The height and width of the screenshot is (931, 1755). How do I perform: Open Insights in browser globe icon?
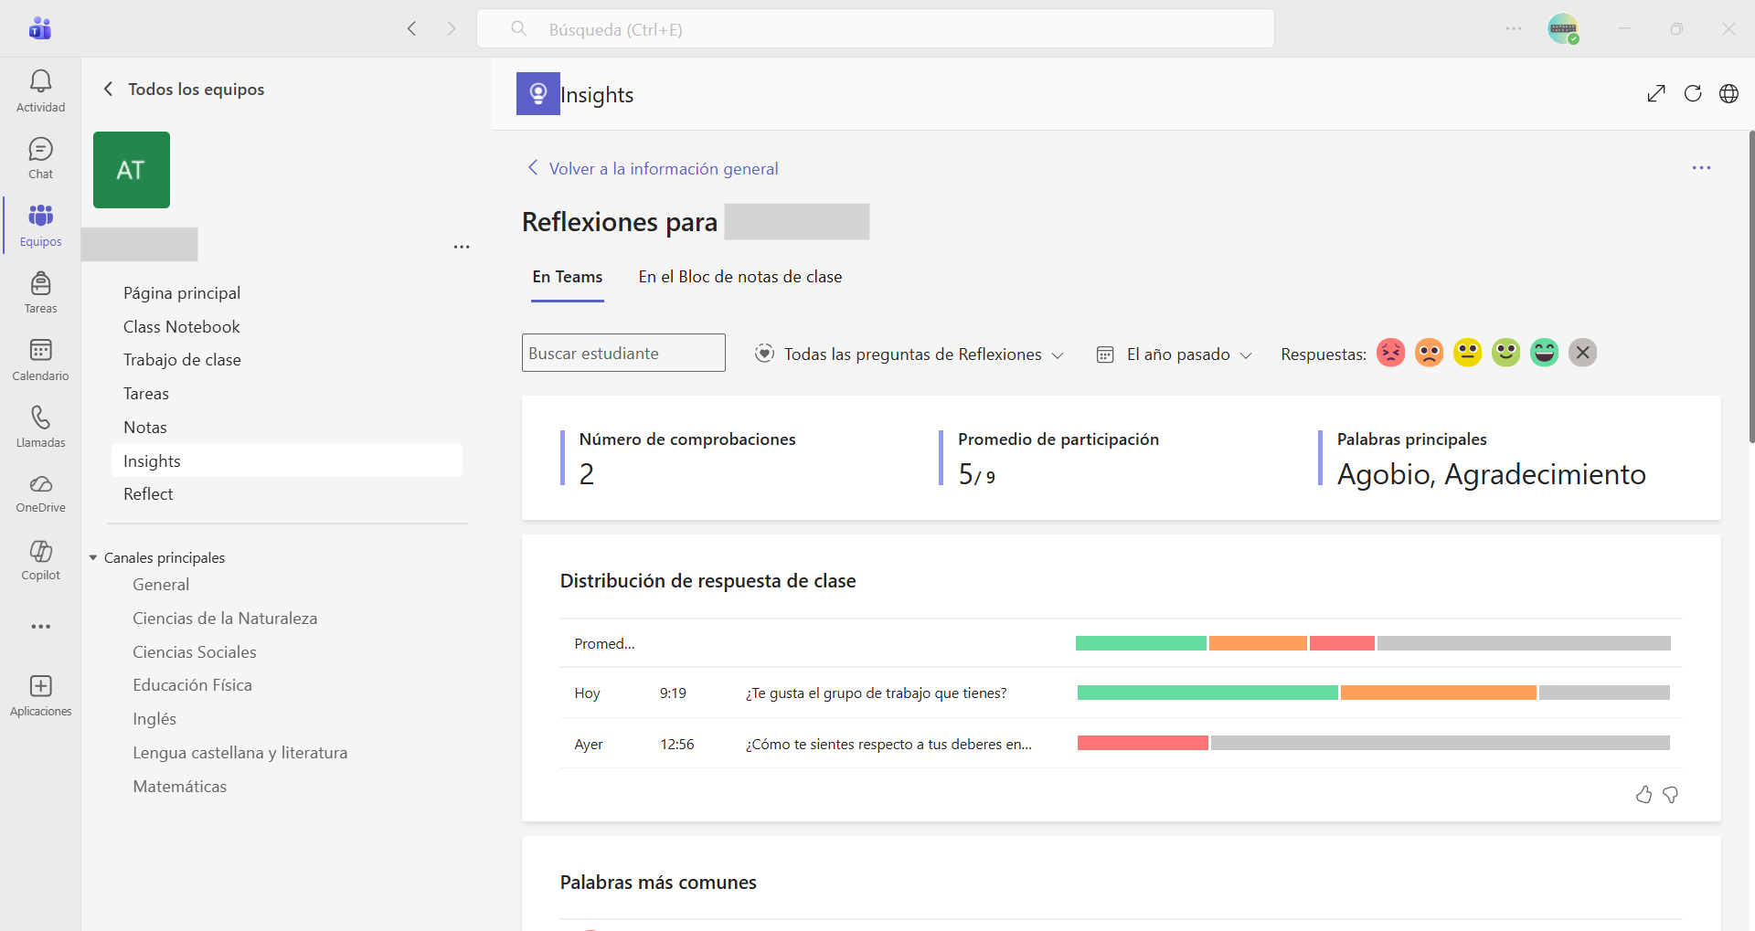coord(1728,93)
